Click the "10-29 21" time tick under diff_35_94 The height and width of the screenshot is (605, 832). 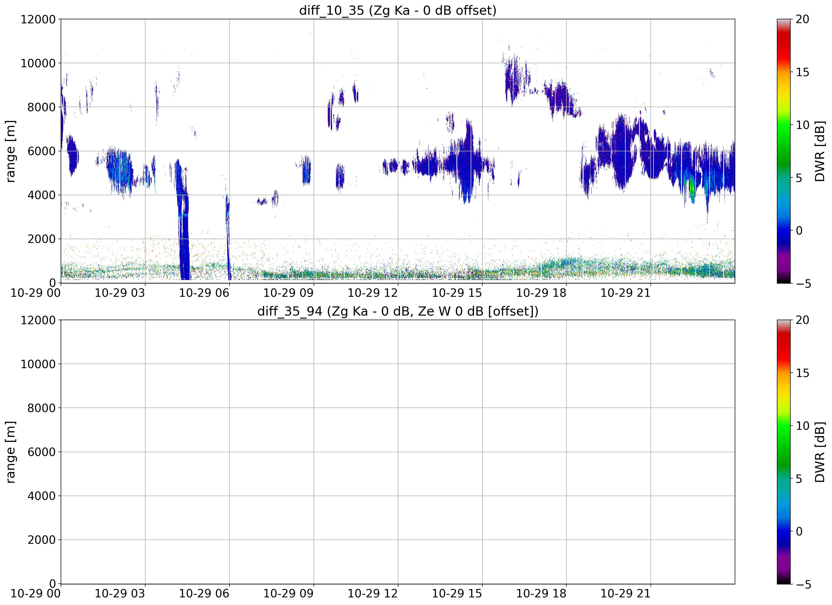pyautogui.click(x=626, y=594)
